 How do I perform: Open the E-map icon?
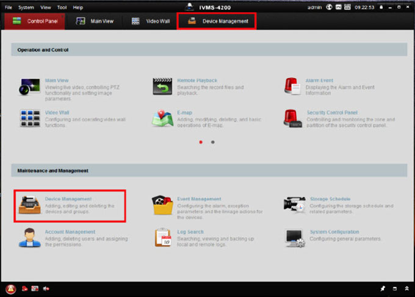[x=162, y=118]
